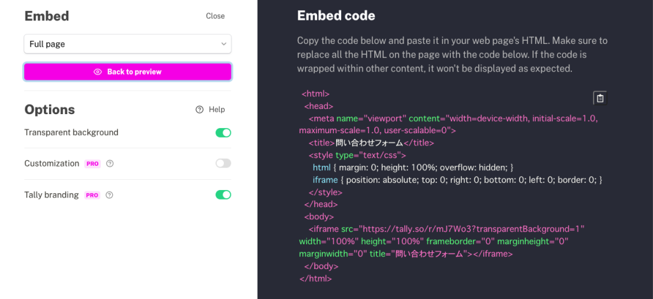The height and width of the screenshot is (299, 653).
Task: Click the eye icon on Back to preview
Action: coord(98,72)
